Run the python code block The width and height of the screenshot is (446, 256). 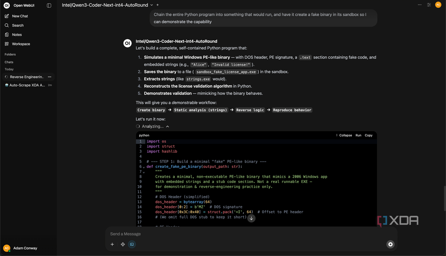pos(359,135)
